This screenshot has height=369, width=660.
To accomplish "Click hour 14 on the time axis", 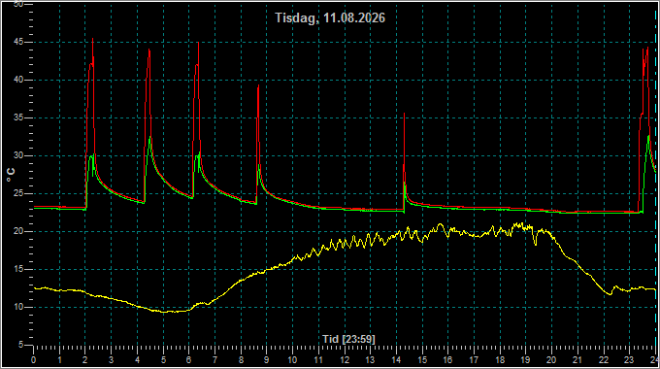I will (x=397, y=360).
